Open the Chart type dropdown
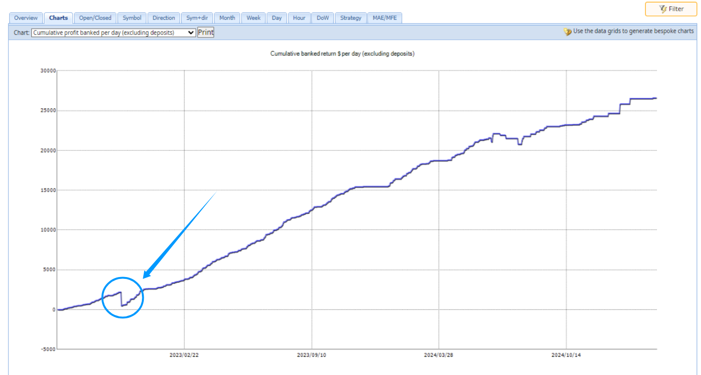 pyautogui.click(x=113, y=32)
